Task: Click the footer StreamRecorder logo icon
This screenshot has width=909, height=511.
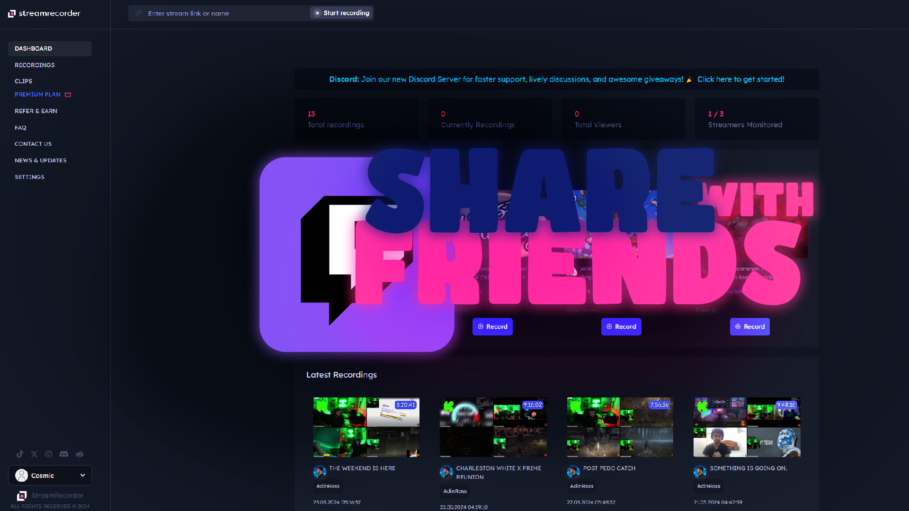Action: (x=21, y=496)
